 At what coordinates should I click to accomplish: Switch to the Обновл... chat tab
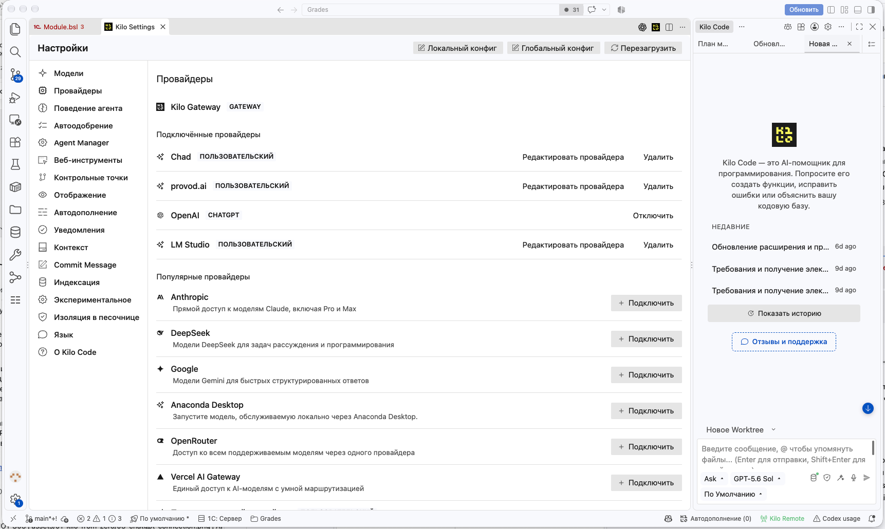coord(769,44)
